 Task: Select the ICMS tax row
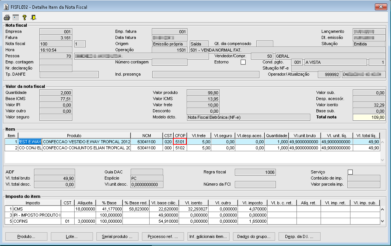pos(192,209)
